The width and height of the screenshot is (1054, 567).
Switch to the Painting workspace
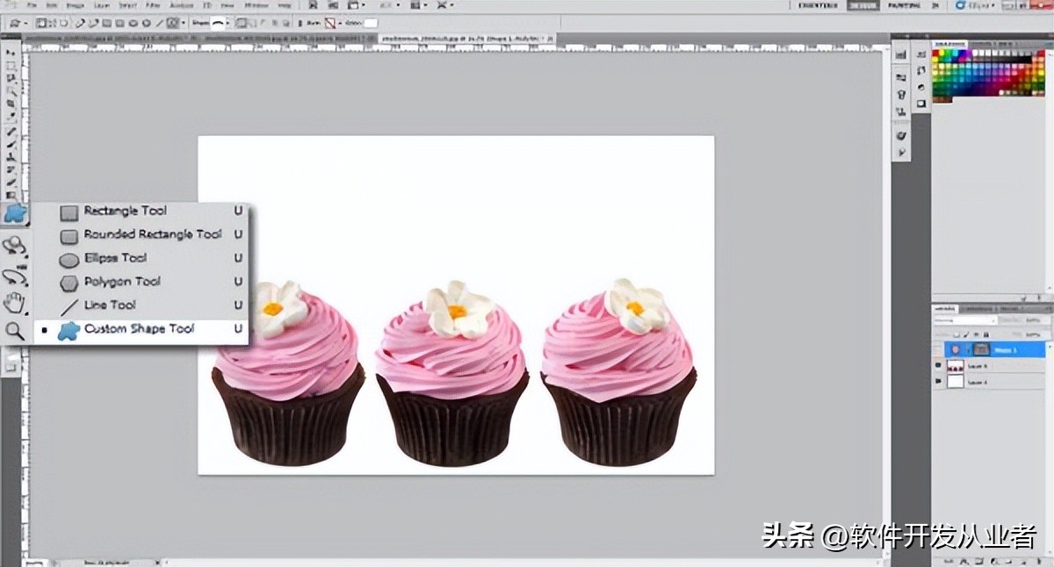pyautogui.click(x=905, y=5)
